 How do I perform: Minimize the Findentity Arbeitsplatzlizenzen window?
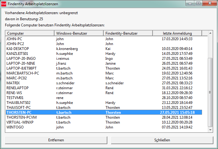(x=190, y=3)
